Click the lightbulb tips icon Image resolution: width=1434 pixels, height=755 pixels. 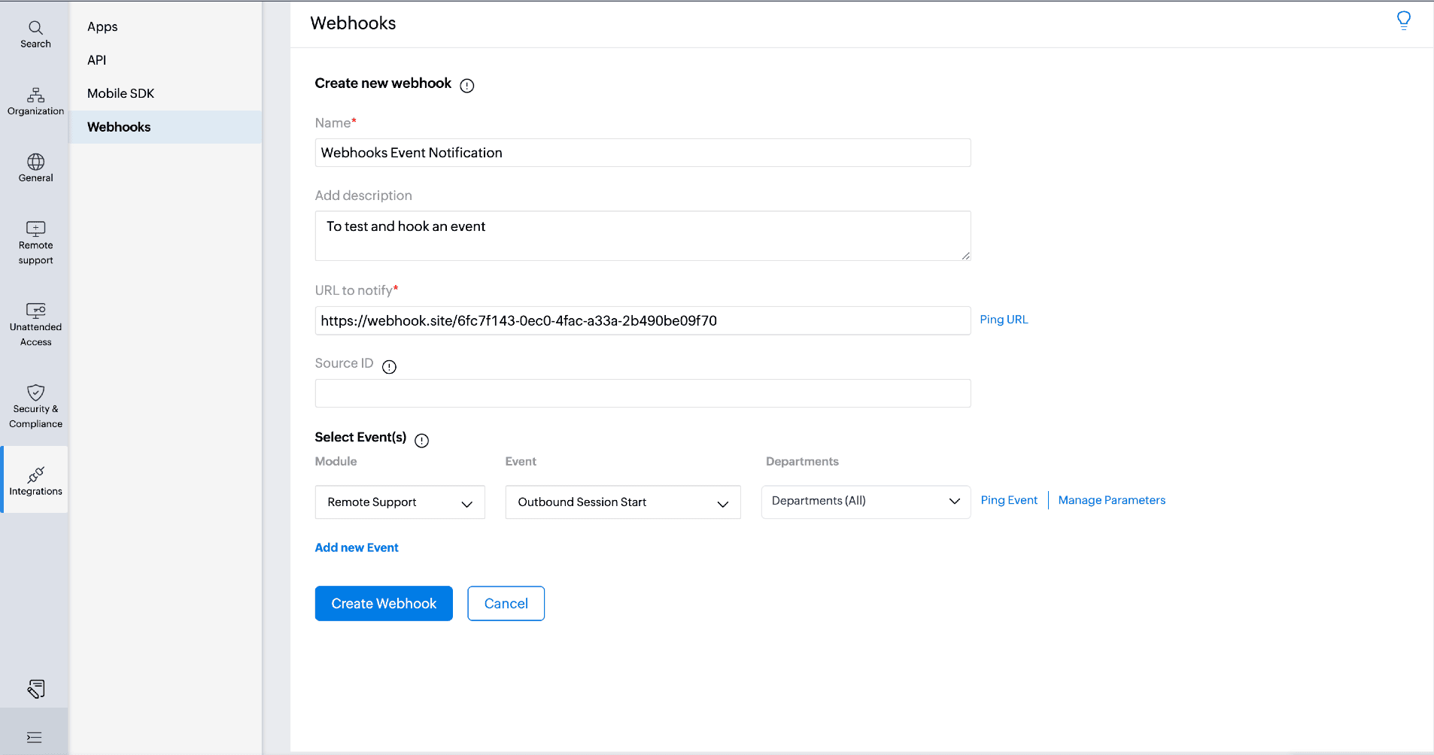tap(1403, 20)
